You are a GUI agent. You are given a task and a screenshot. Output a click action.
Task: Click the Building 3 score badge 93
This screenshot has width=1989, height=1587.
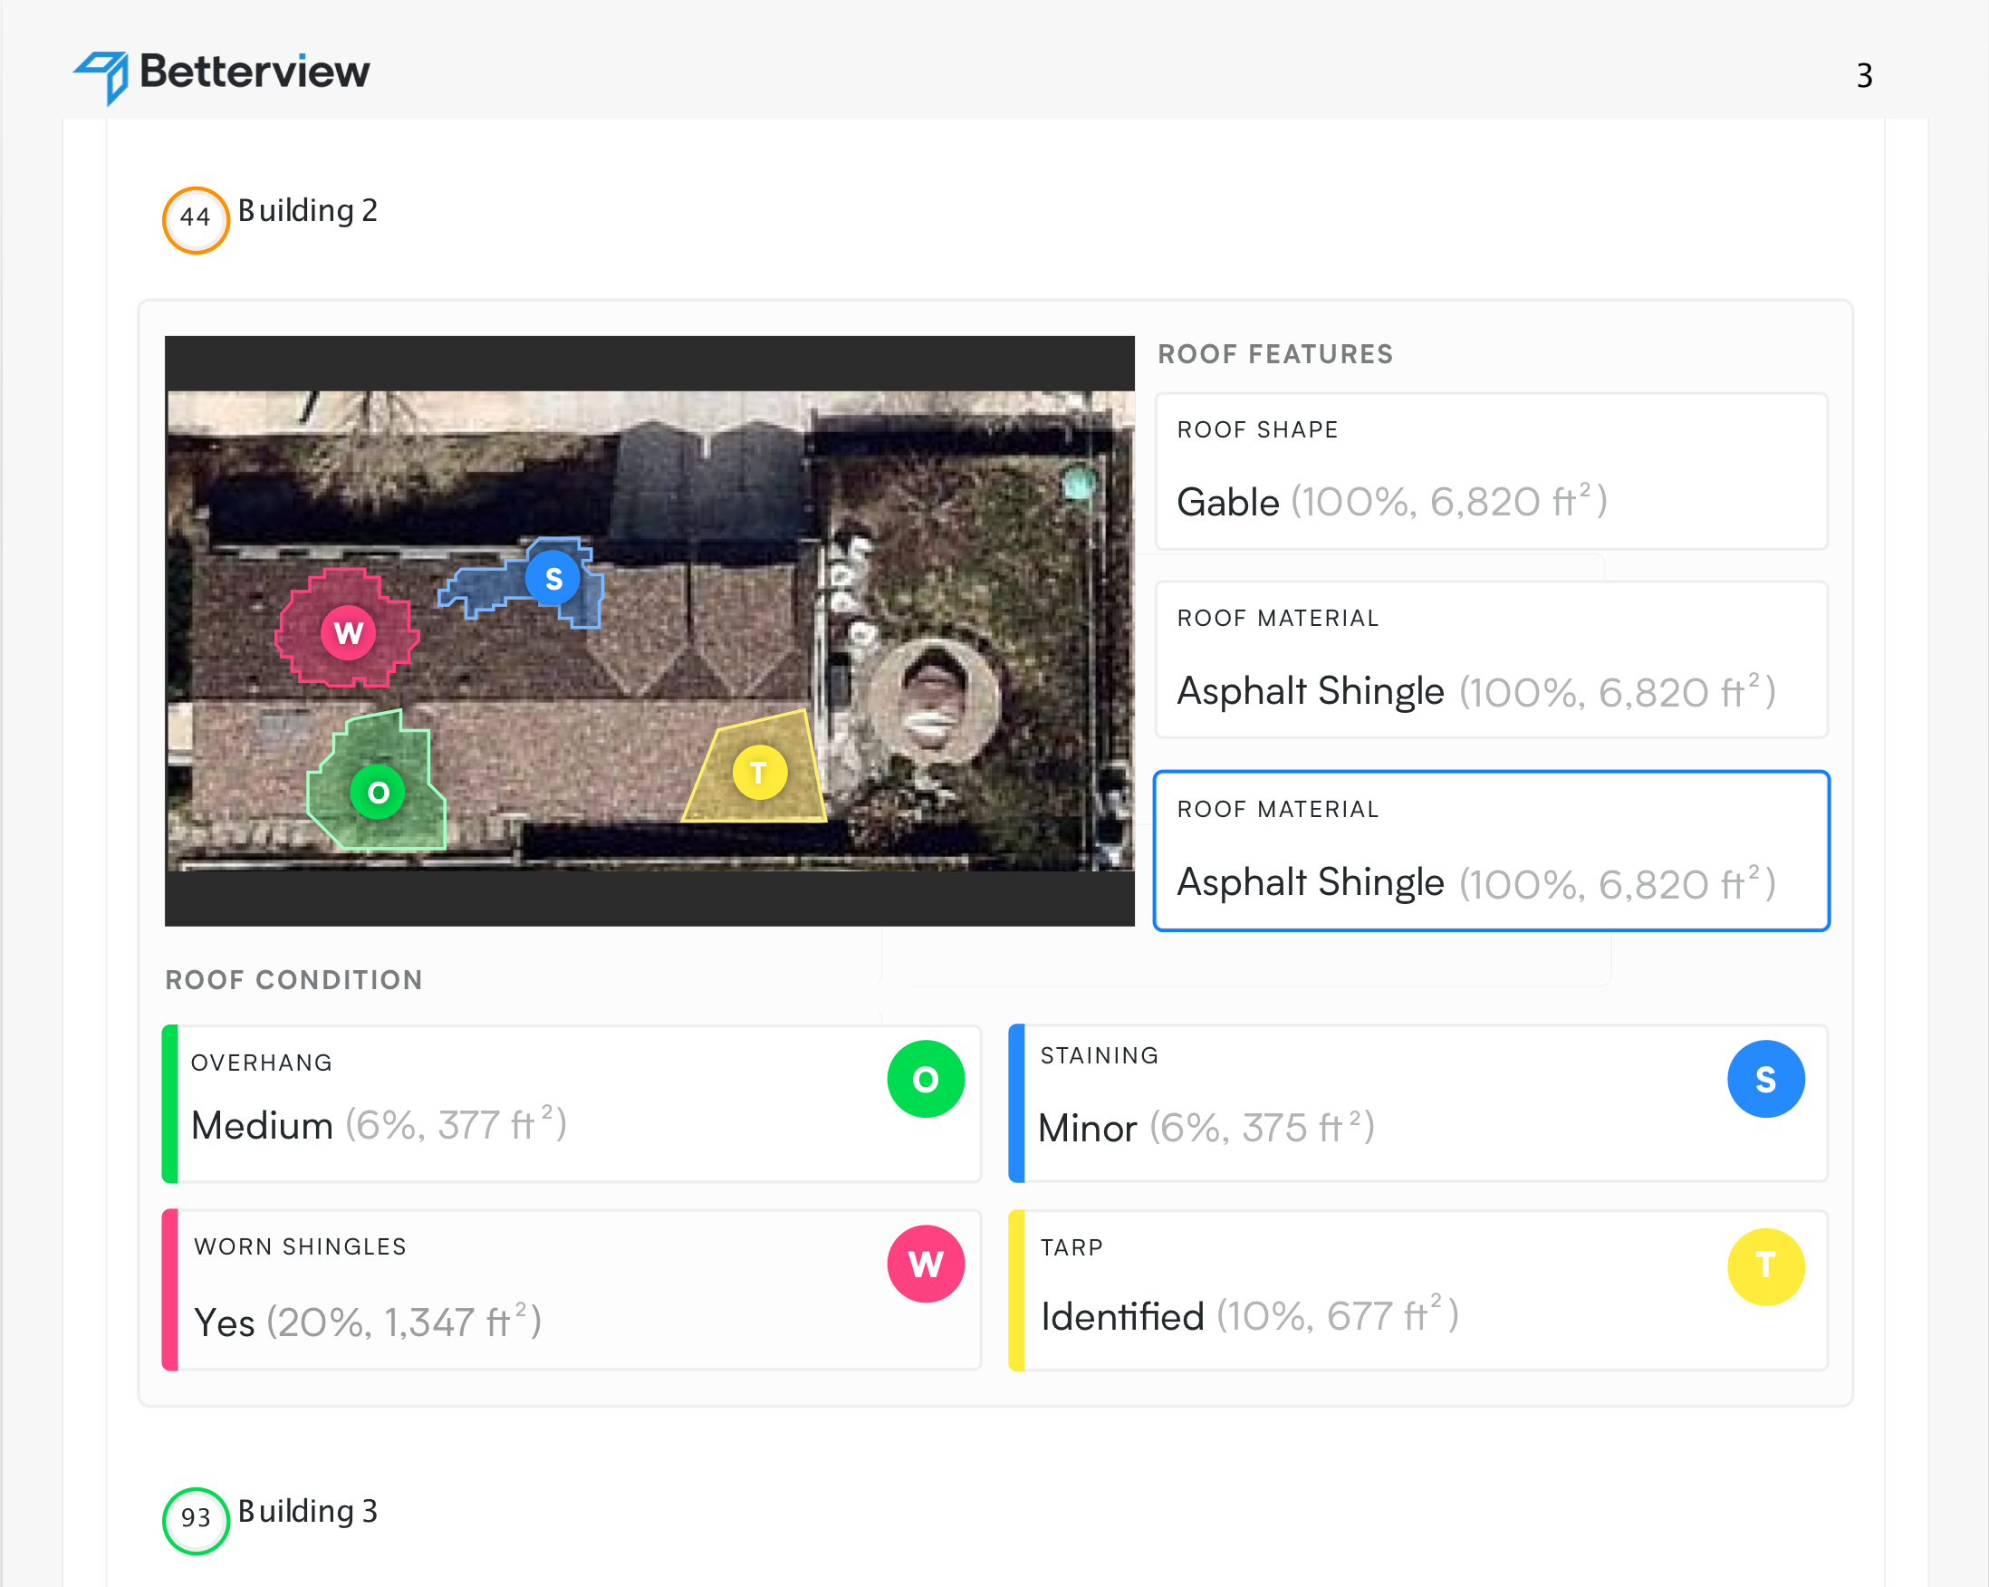[x=196, y=1521]
